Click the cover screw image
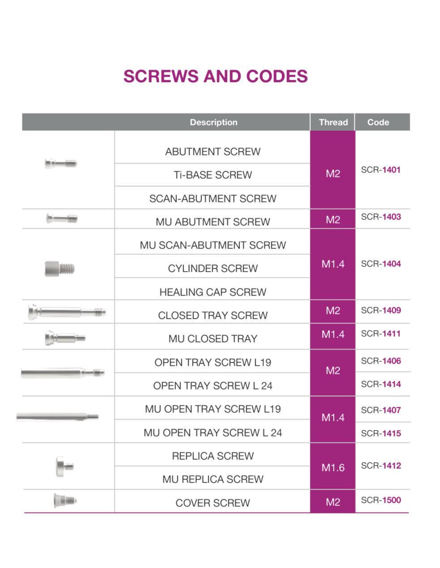The image size is (440, 568). [x=64, y=500]
